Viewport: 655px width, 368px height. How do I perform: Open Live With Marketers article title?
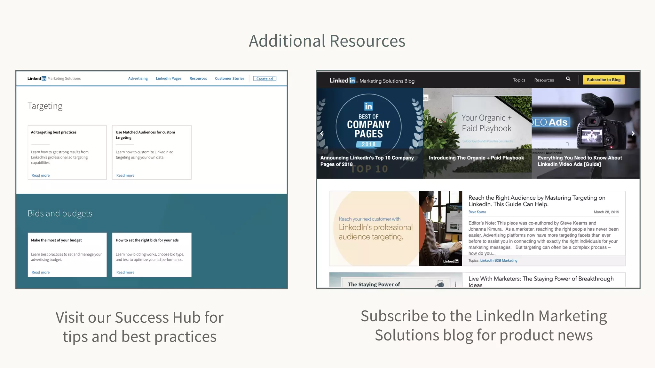[x=541, y=282]
